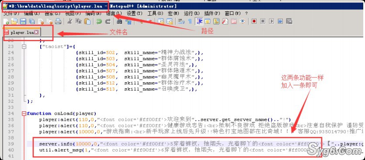Open a file via the Open folder icon

(x=14, y=21)
